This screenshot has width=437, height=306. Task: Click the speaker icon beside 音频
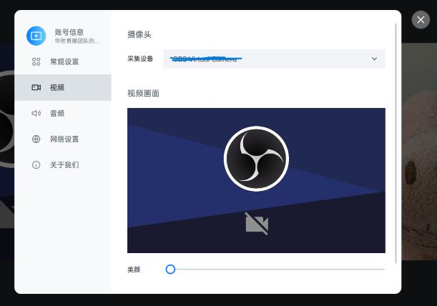click(36, 114)
